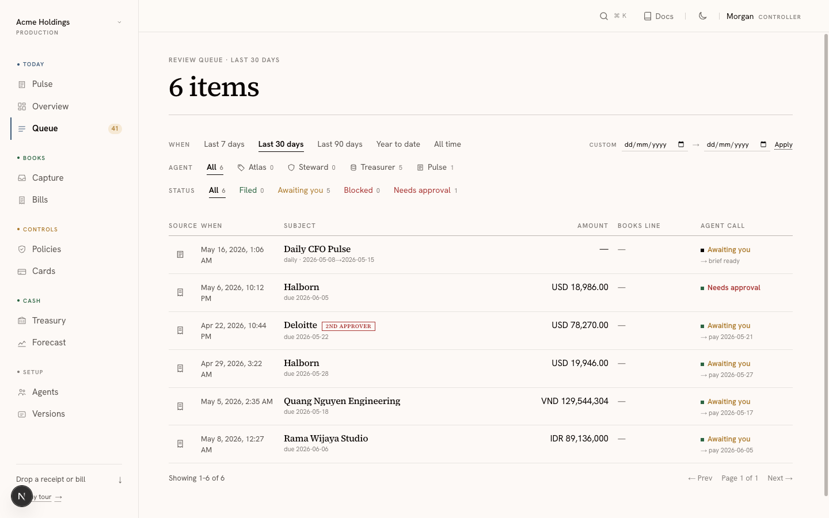Image resolution: width=829 pixels, height=518 pixels.
Task: Open Rama Wijaya Studio item
Action: [326, 439]
